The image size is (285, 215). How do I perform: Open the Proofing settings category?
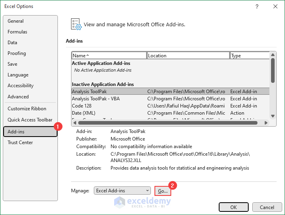click(x=17, y=53)
